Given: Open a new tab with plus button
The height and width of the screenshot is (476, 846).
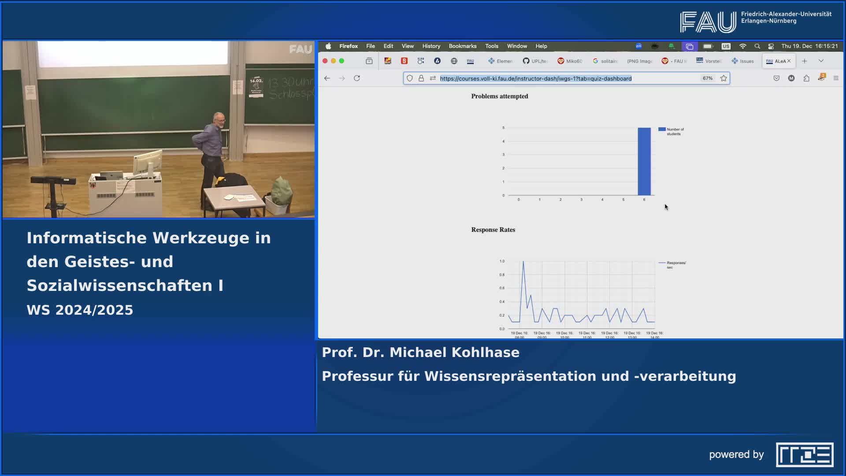Looking at the screenshot, I should point(805,61).
